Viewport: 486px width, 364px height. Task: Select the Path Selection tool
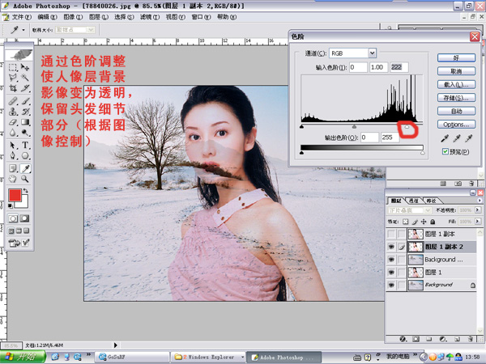click(13, 145)
